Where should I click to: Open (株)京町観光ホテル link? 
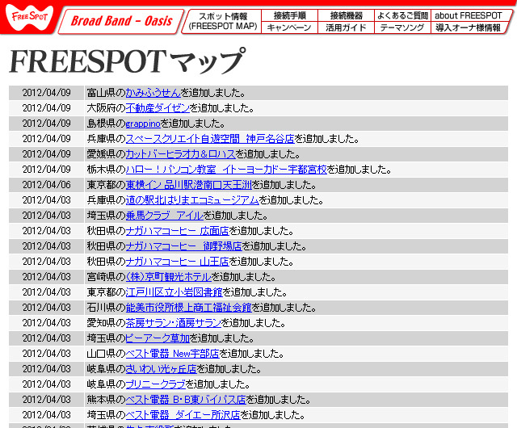click(169, 277)
